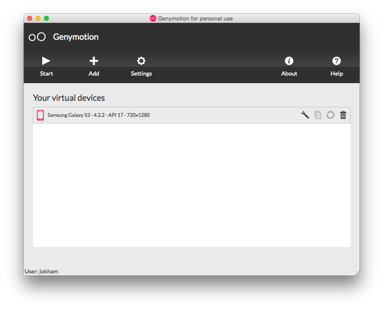
Task: Open the About info dialog
Action: (289, 66)
